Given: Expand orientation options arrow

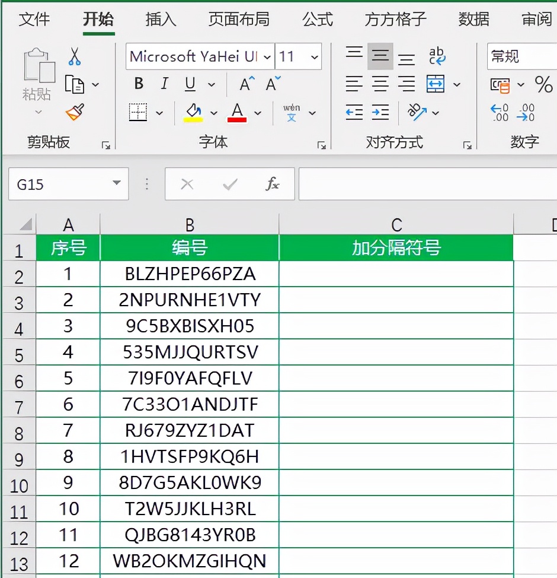Looking at the screenshot, I should pos(436,113).
